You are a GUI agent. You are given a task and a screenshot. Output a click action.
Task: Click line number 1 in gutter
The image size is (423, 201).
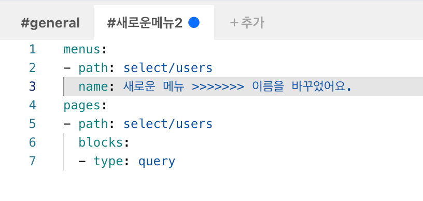coord(32,50)
